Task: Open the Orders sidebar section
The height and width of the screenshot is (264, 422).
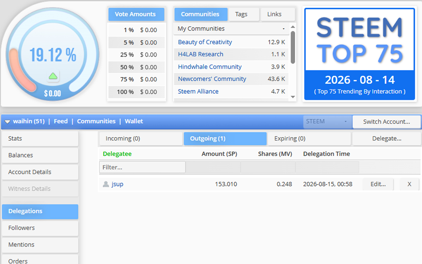Action: tap(40, 259)
